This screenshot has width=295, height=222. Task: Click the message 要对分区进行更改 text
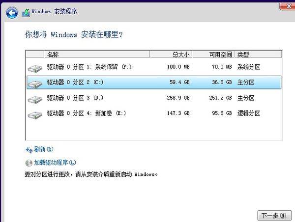pyautogui.click(x=91, y=174)
